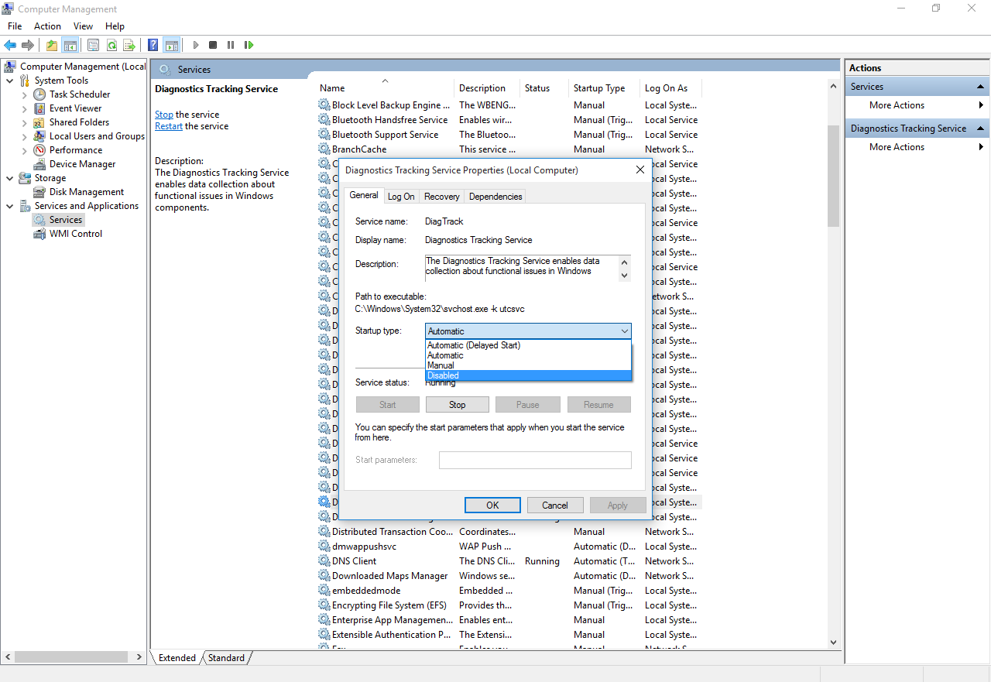
Task: Click the Restart Service icon in the toolbar
Action: pyautogui.click(x=249, y=45)
